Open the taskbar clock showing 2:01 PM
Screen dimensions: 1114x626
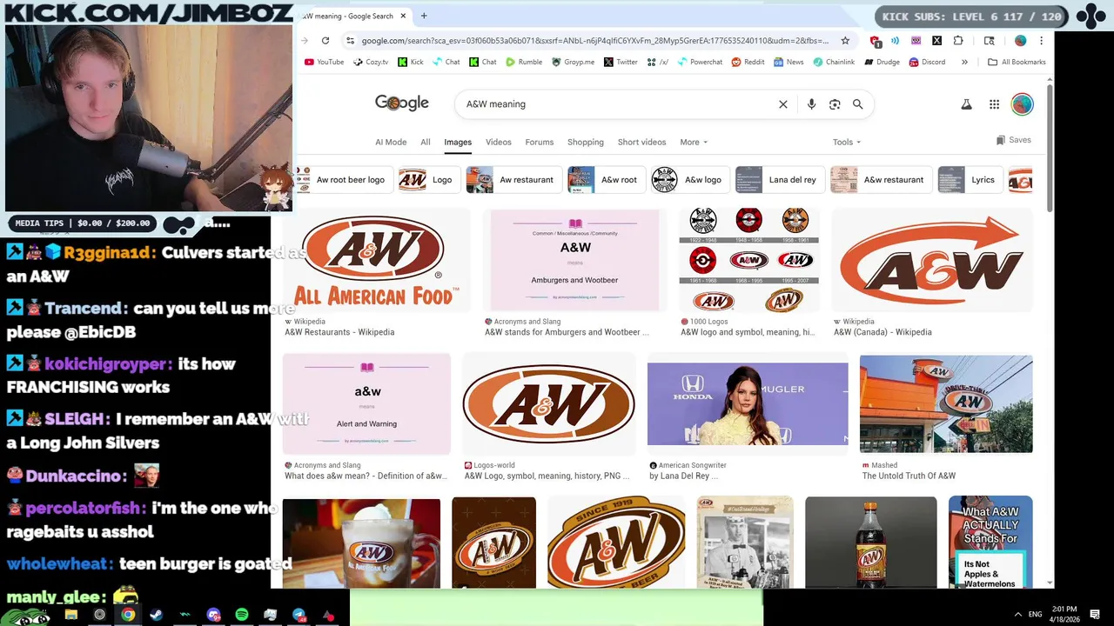coord(1064,615)
